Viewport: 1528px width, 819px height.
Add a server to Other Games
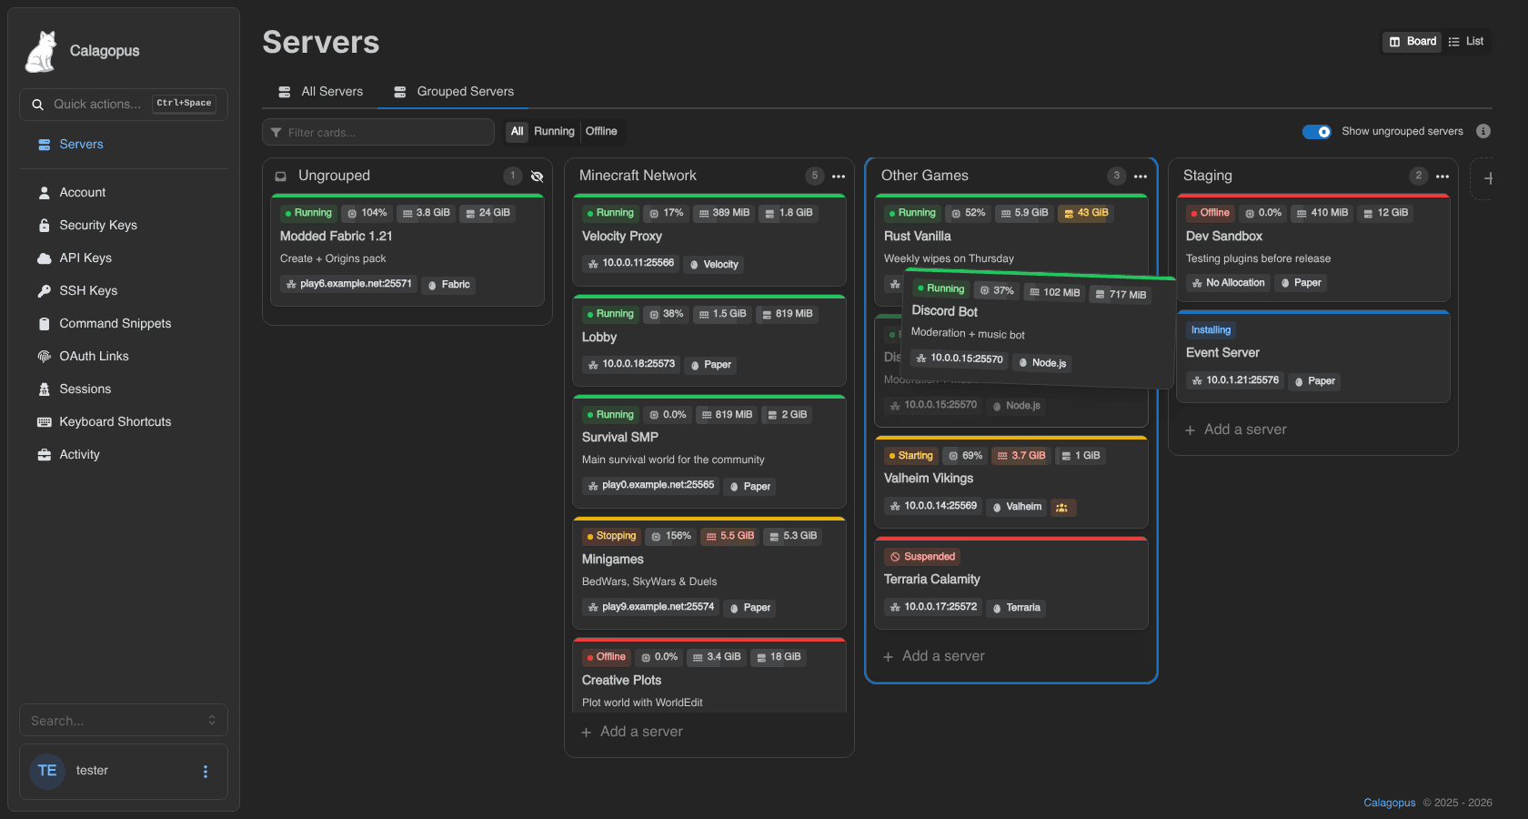pos(934,657)
